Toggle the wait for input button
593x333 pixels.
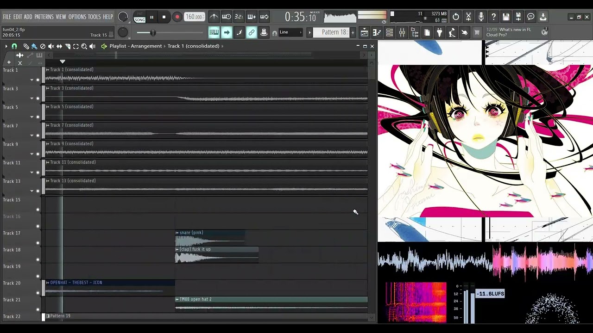click(227, 17)
